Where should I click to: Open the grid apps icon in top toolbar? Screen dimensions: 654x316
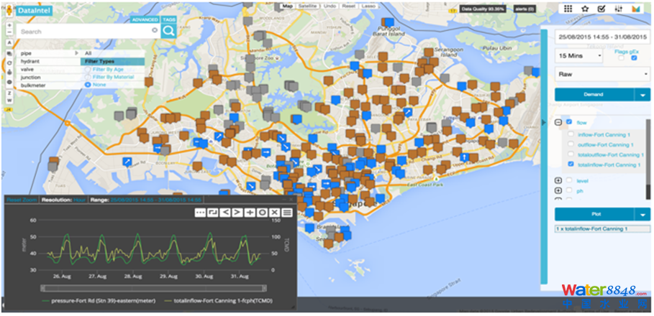(568, 9)
